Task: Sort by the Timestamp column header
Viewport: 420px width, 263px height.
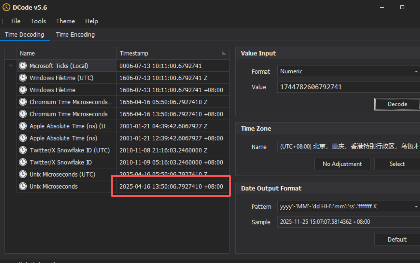Action: click(173, 53)
